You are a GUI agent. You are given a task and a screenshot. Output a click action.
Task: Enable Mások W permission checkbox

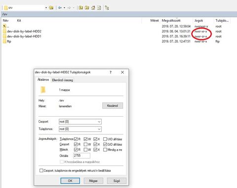tap(85, 150)
